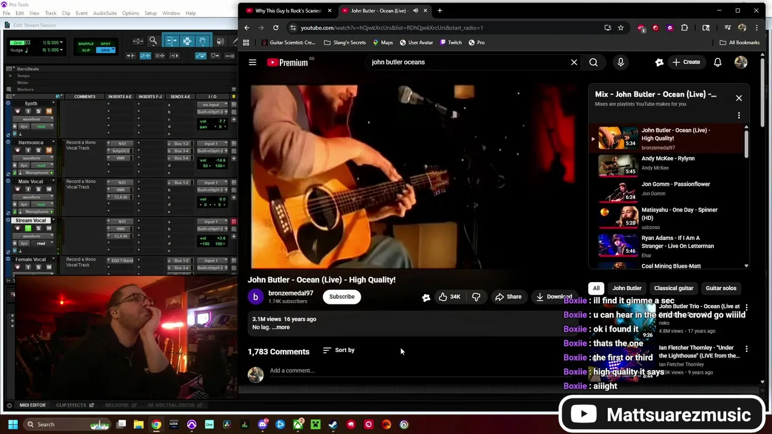The width and height of the screenshot is (772, 434).
Task: Expand the Tempo ruler
Action: click(10, 76)
